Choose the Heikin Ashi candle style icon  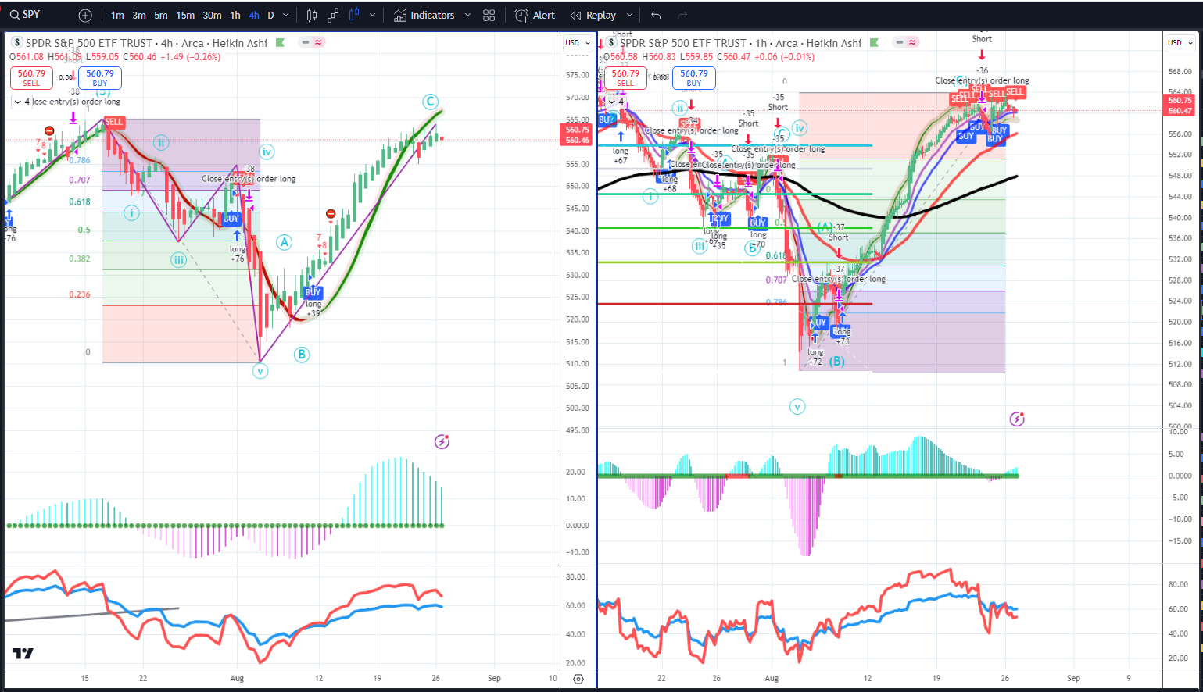click(354, 16)
